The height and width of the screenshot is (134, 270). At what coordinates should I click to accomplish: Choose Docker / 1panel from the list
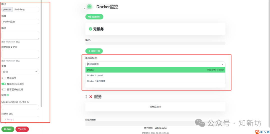(155, 75)
